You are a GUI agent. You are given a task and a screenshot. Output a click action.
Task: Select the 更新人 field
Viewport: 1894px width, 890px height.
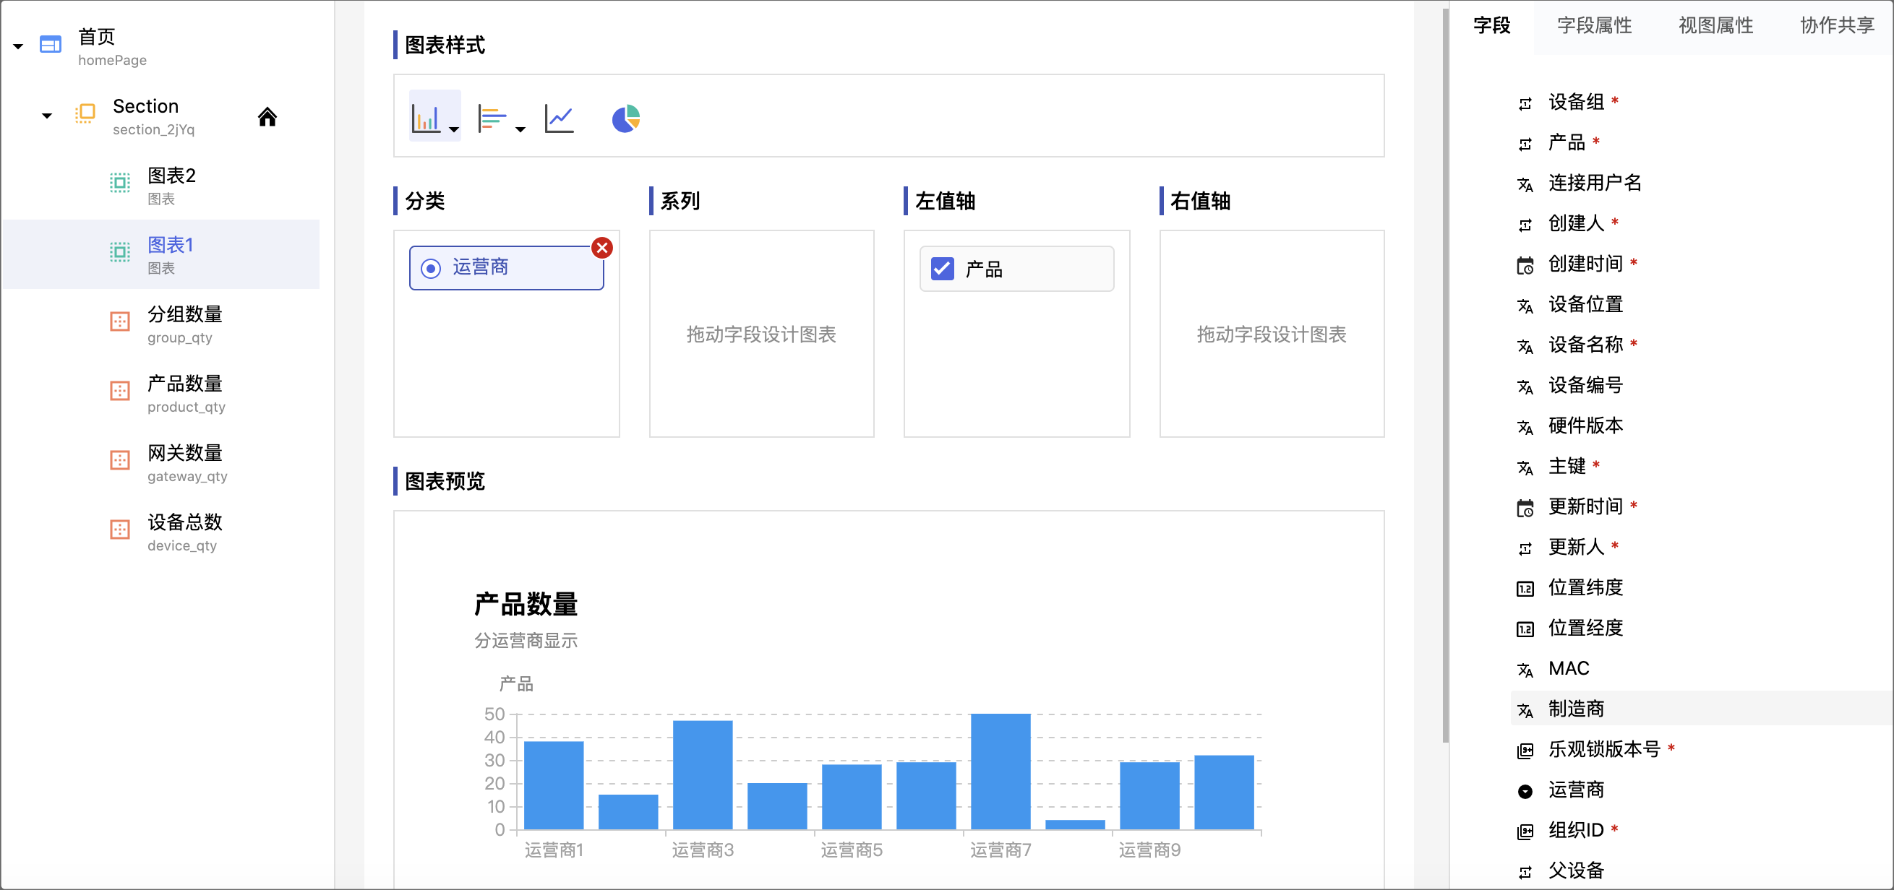(x=1576, y=547)
